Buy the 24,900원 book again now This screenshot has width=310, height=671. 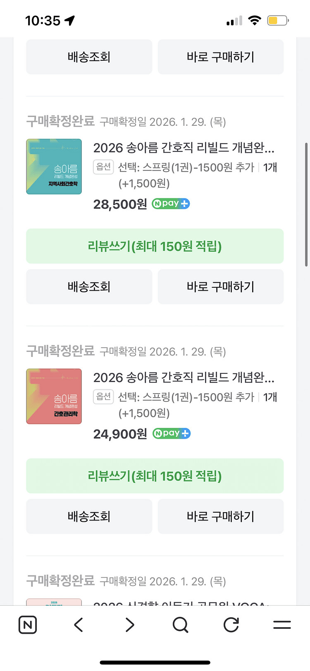221,517
